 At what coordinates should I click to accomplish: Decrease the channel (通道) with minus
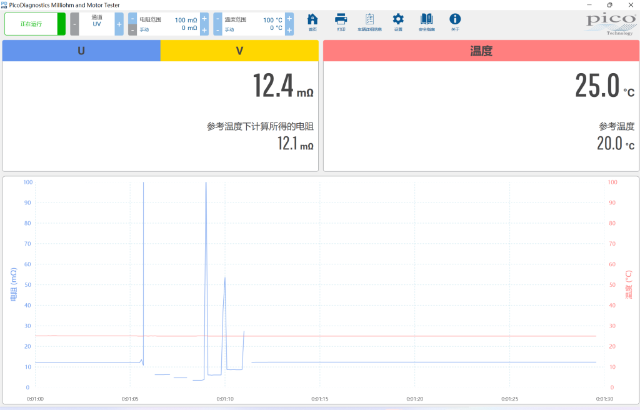point(74,24)
